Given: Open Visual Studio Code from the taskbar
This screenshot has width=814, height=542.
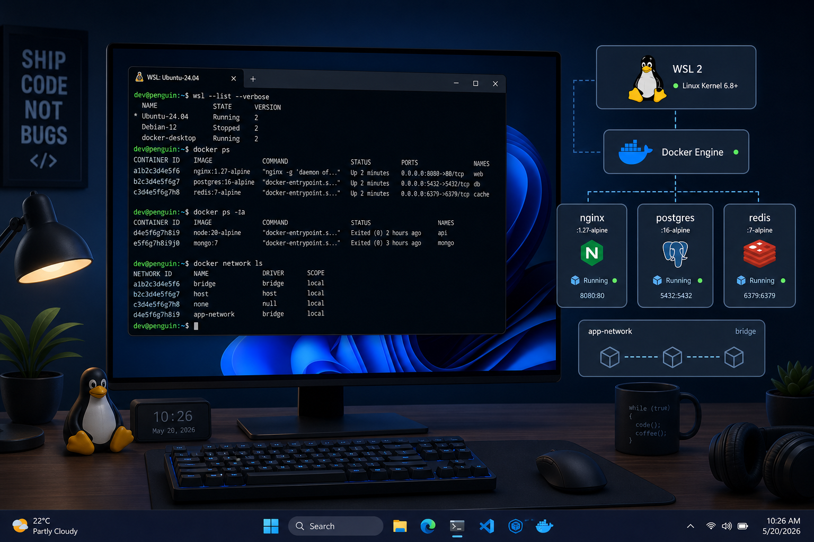Looking at the screenshot, I should click(486, 526).
